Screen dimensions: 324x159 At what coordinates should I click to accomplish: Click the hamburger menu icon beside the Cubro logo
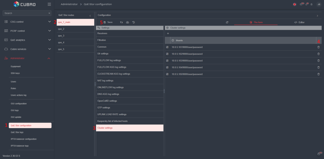point(49,4)
